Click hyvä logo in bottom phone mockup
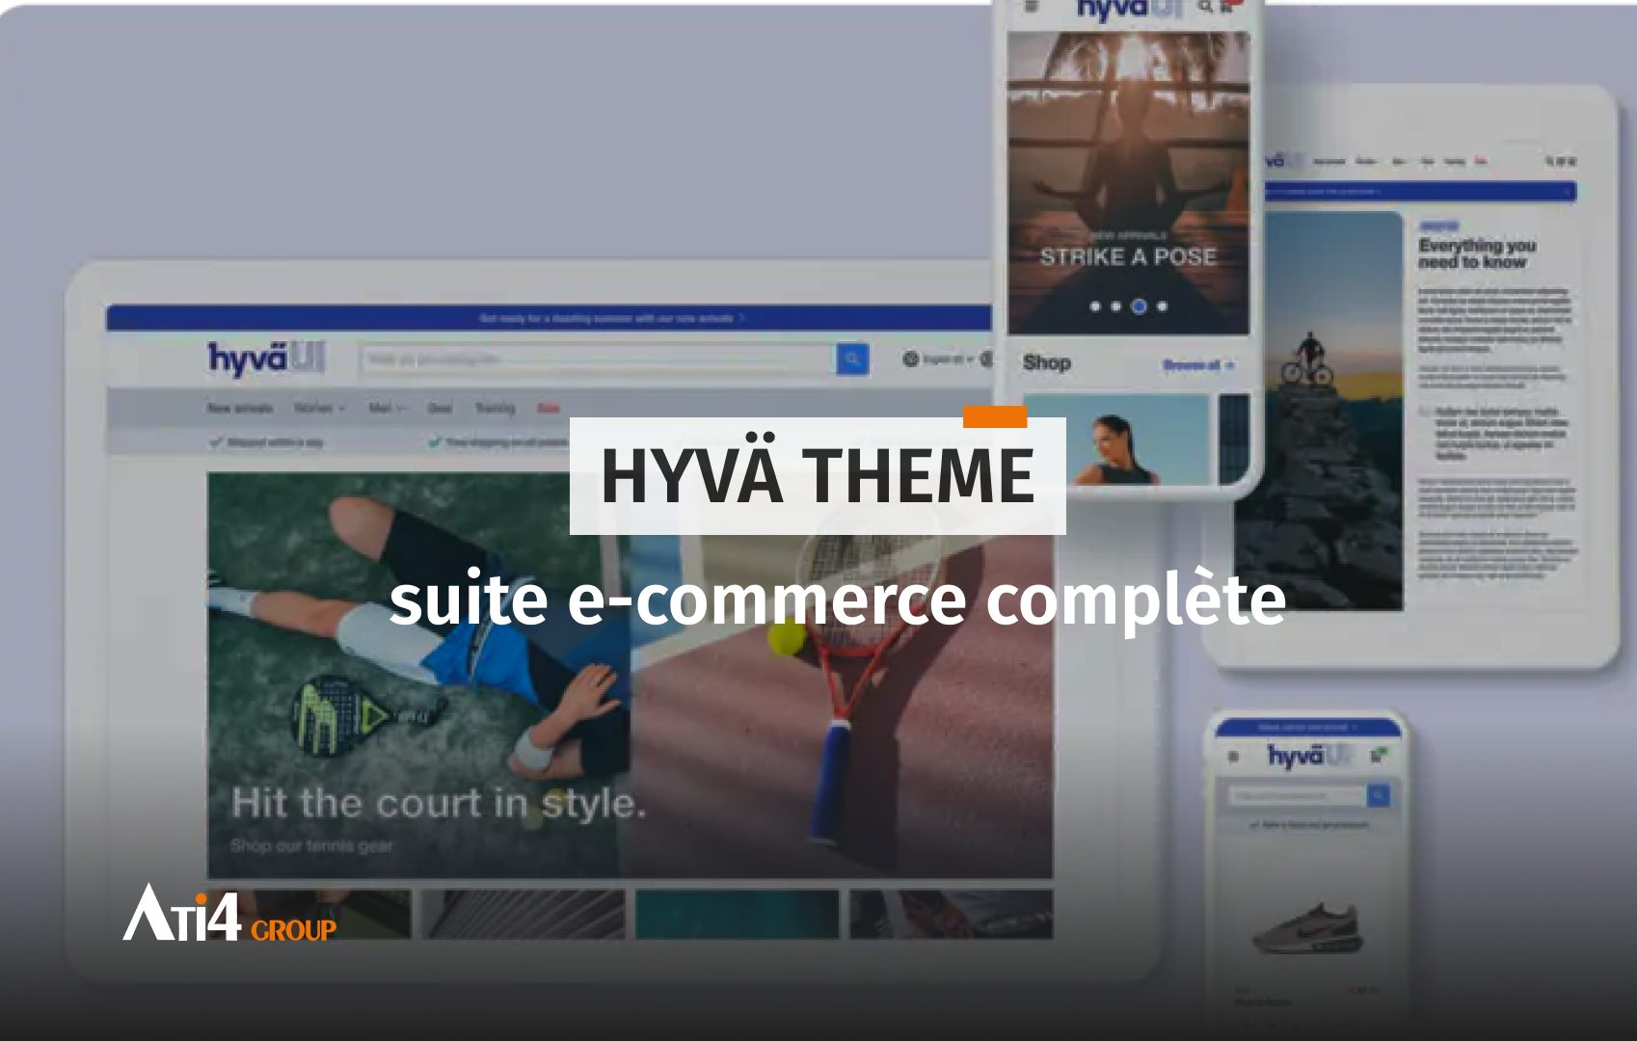This screenshot has width=1637, height=1041. (1309, 756)
